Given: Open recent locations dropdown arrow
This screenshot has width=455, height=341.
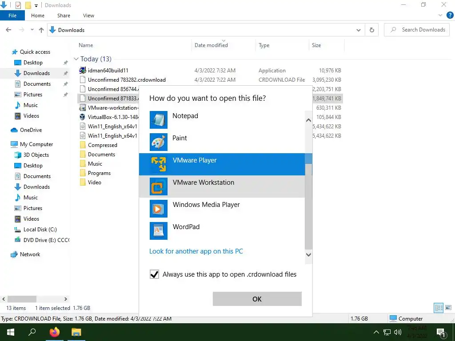Looking at the screenshot, I should (32, 30).
